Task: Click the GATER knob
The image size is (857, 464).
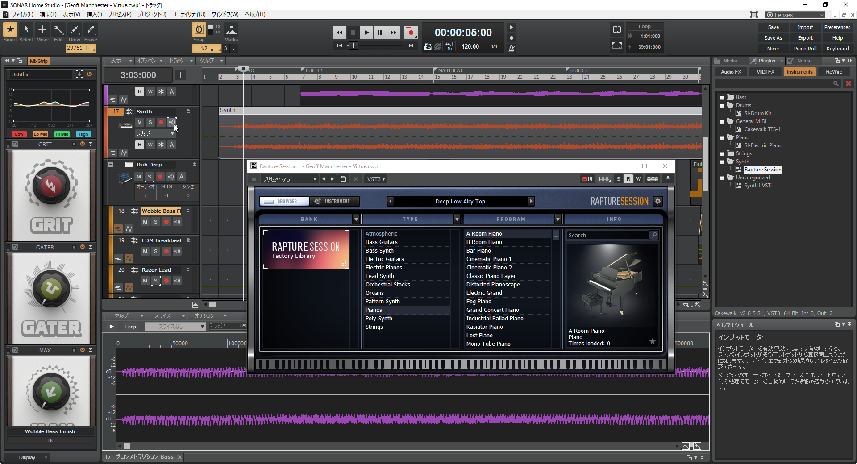Action: (x=50, y=289)
